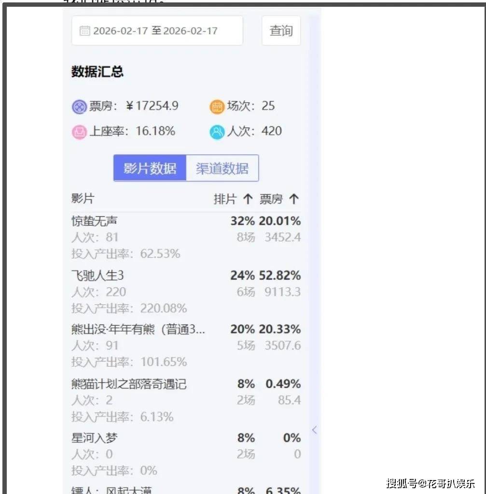Viewport: 486px width, 494px height.
Task: Open the 惊蛰无声 film entry
Action: point(95,221)
